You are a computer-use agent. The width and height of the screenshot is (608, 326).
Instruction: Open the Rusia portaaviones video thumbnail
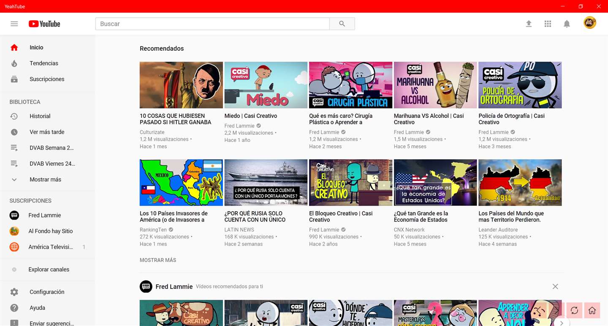(x=266, y=182)
